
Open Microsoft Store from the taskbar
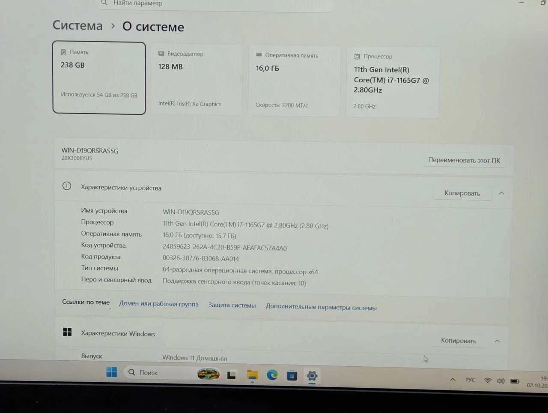292,376
